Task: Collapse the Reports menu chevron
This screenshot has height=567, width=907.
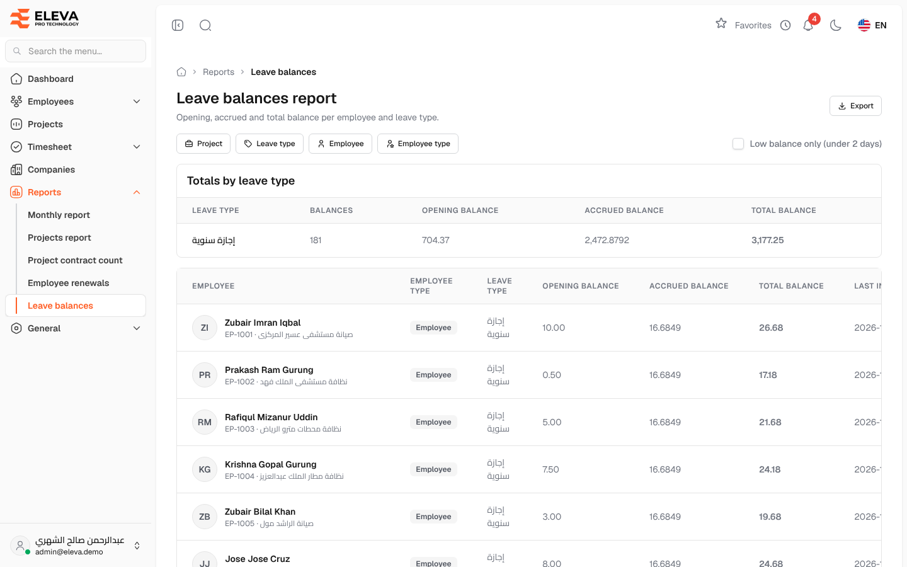Action: click(x=137, y=192)
